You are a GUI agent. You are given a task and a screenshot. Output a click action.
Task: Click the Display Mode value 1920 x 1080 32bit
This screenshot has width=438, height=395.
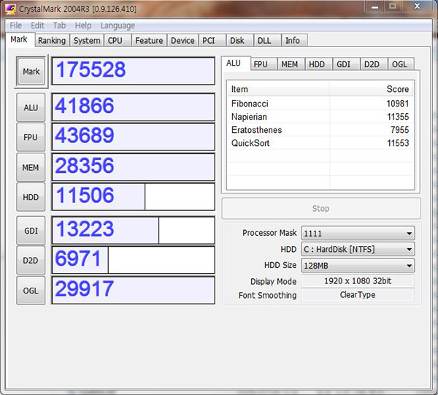coord(358,281)
